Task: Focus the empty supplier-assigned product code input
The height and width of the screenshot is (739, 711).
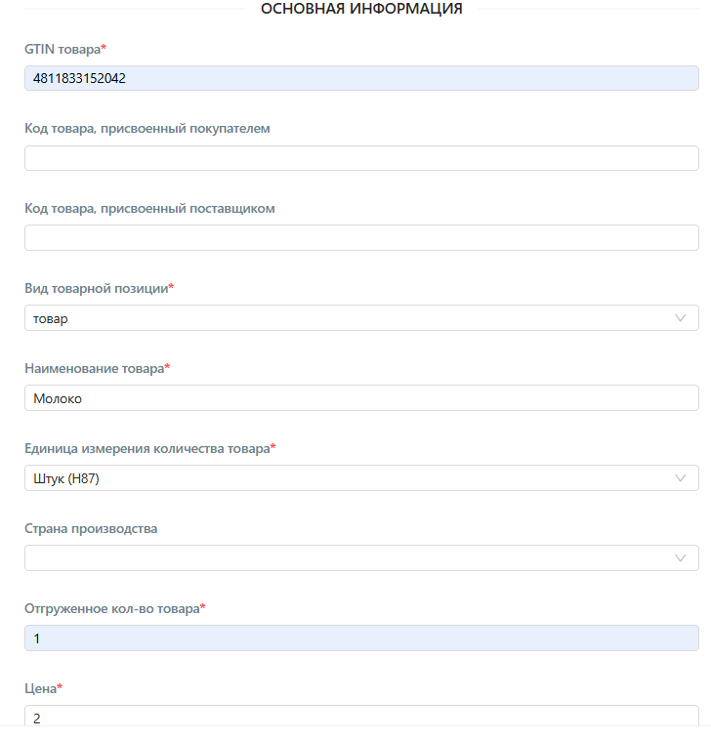Action: tap(361, 237)
